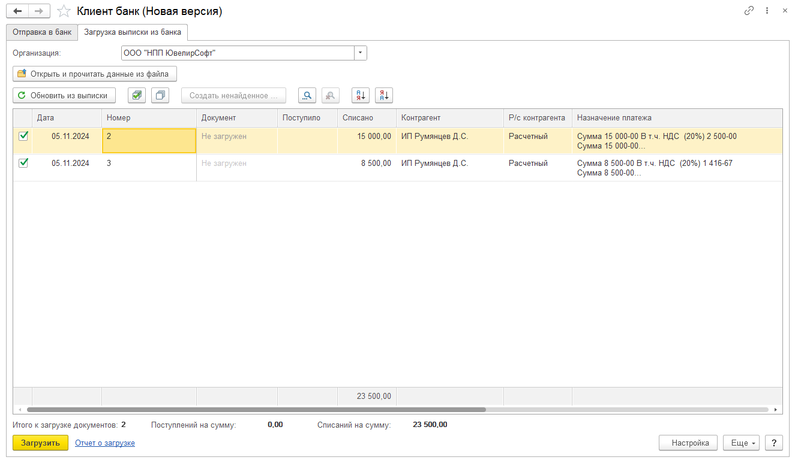This screenshot has height=460, width=792.
Task: Click the Создать ненайденное button
Action: pos(233,95)
